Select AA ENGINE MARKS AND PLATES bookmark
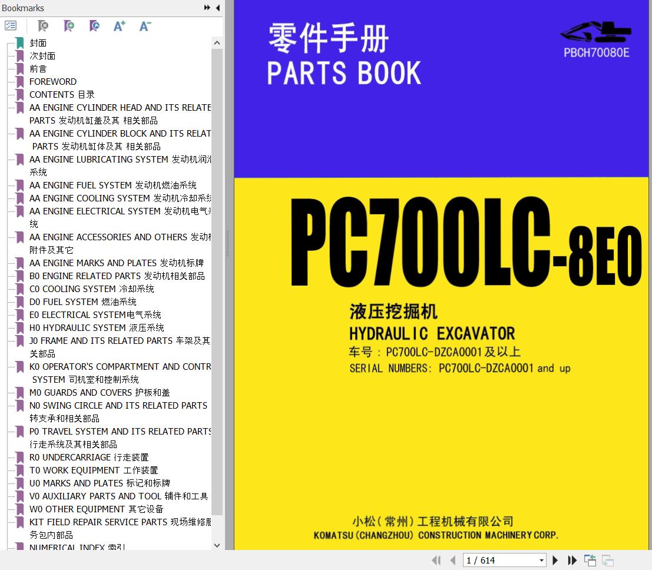This screenshot has width=652, height=570. pyautogui.click(x=117, y=263)
